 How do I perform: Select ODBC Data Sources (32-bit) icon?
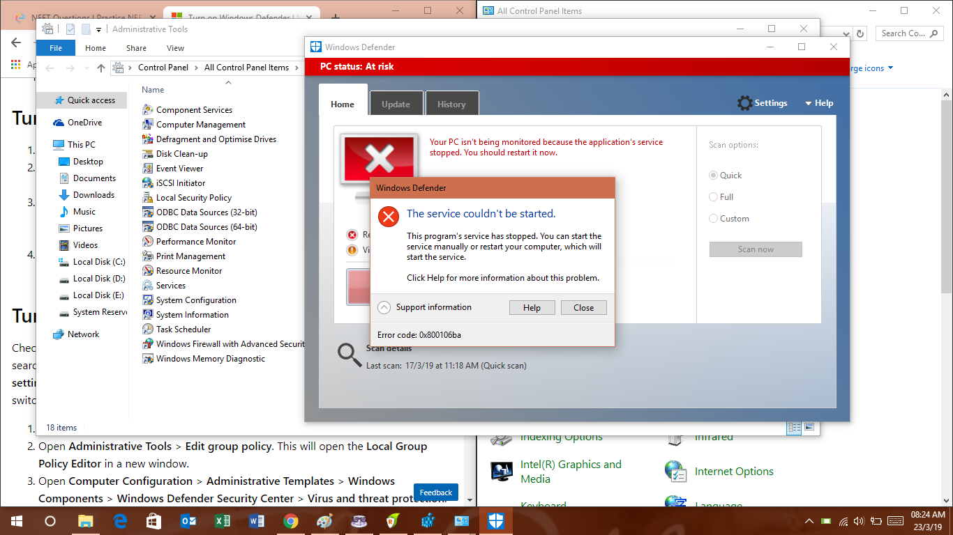point(148,212)
